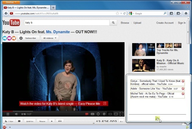The height and width of the screenshot is (129, 192).
Task: Select the Katy B Lights On tab
Action: 26,8
